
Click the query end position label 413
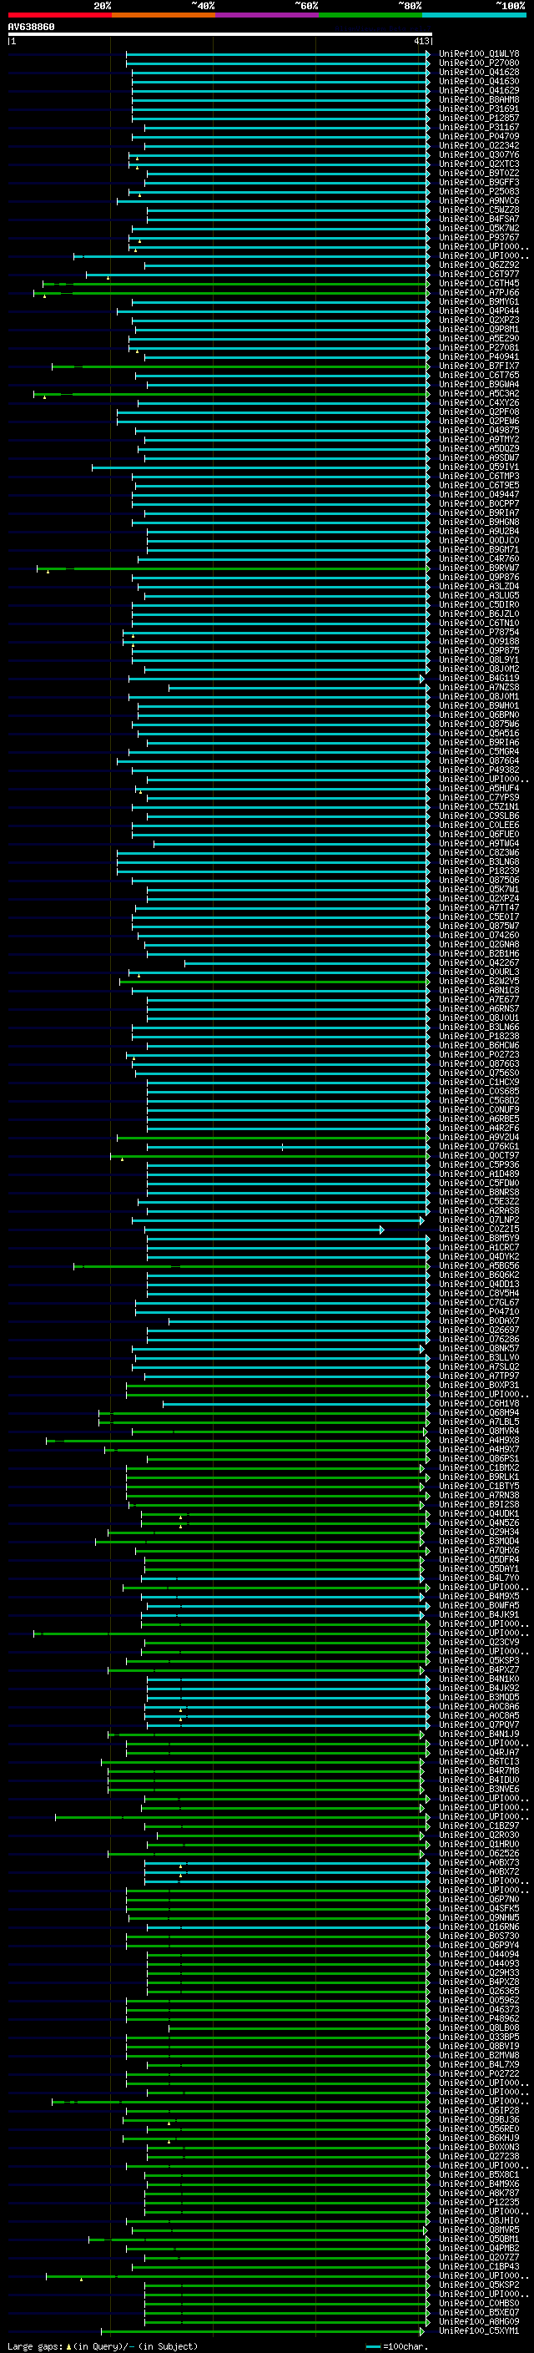[x=421, y=41]
